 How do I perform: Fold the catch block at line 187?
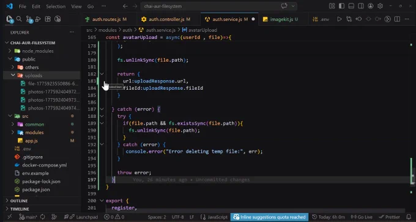pos(102,109)
